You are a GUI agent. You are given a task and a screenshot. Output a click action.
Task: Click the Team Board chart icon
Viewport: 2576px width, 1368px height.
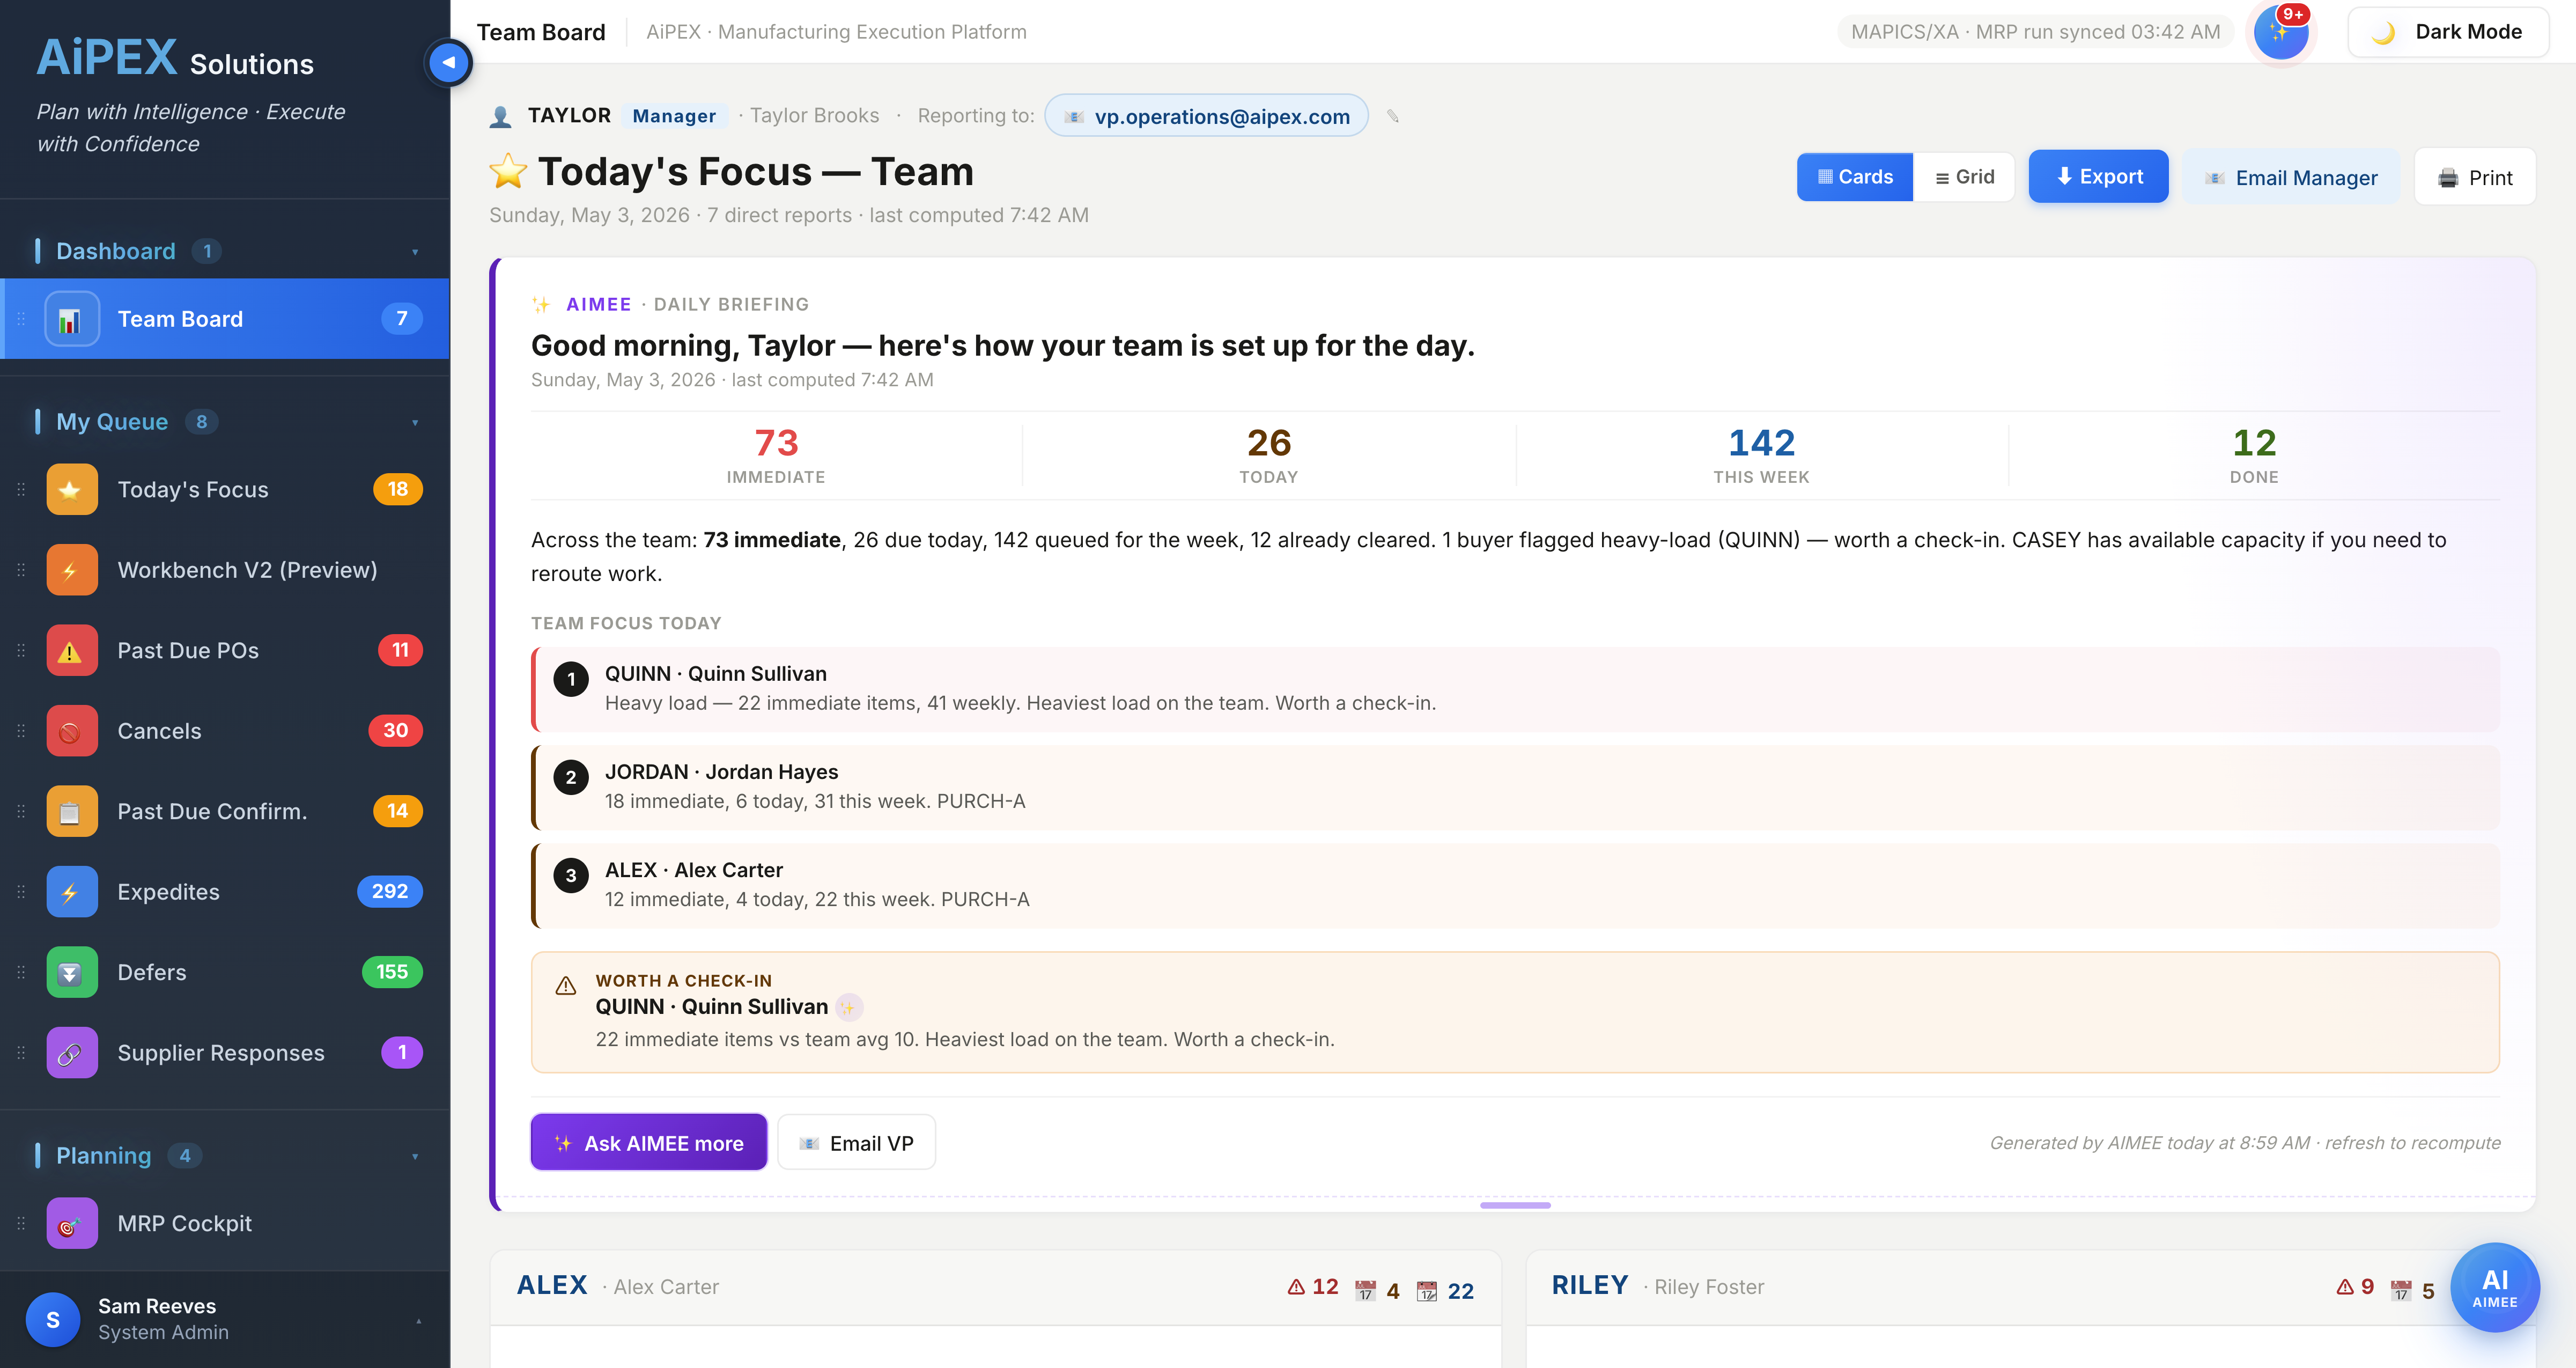71,319
